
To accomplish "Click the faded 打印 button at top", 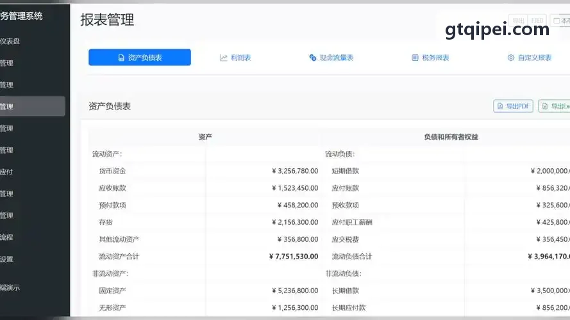I will pyautogui.click(x=537, y=20).
